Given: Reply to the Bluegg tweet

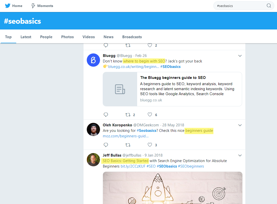Looking at the screenshot, I should [x=106, y=115].
